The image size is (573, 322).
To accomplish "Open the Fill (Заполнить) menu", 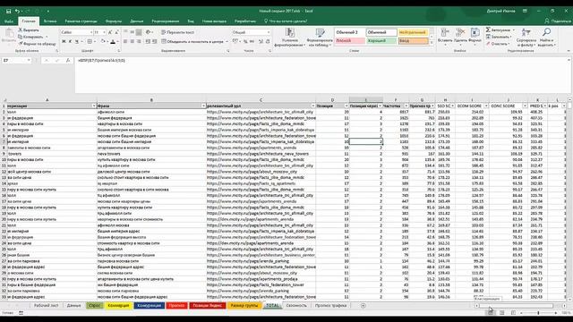I will pyautogui.click(x=499, y=37).
